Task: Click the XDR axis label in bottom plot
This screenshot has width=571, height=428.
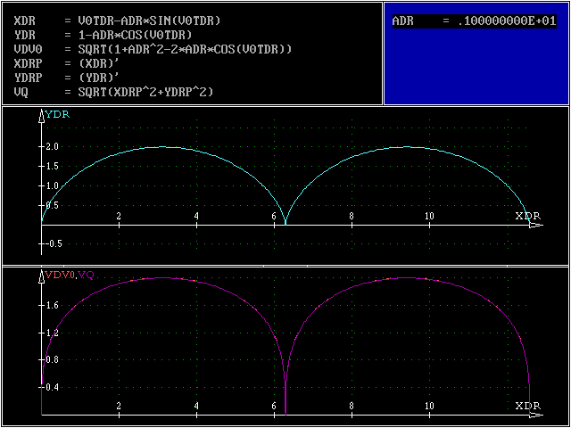Action: [x=527, y=405]
